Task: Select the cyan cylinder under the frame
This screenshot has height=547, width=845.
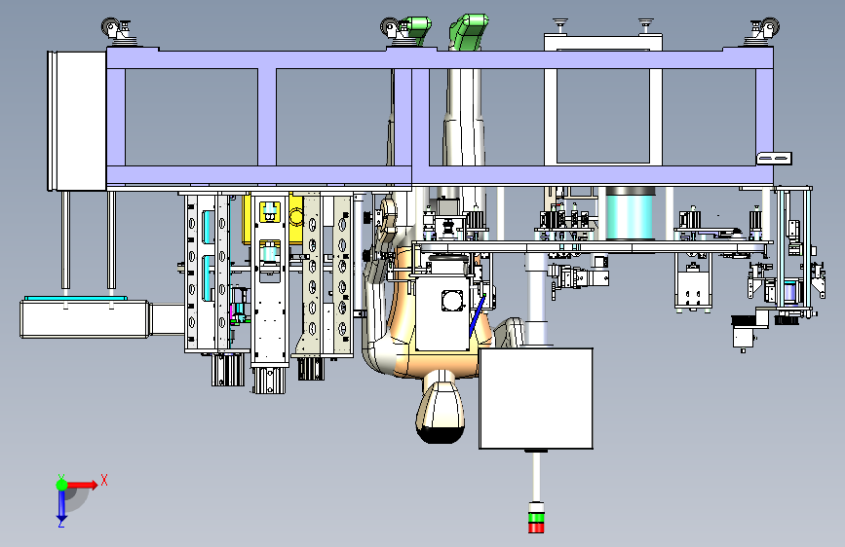Action: [x=630, y=214]
